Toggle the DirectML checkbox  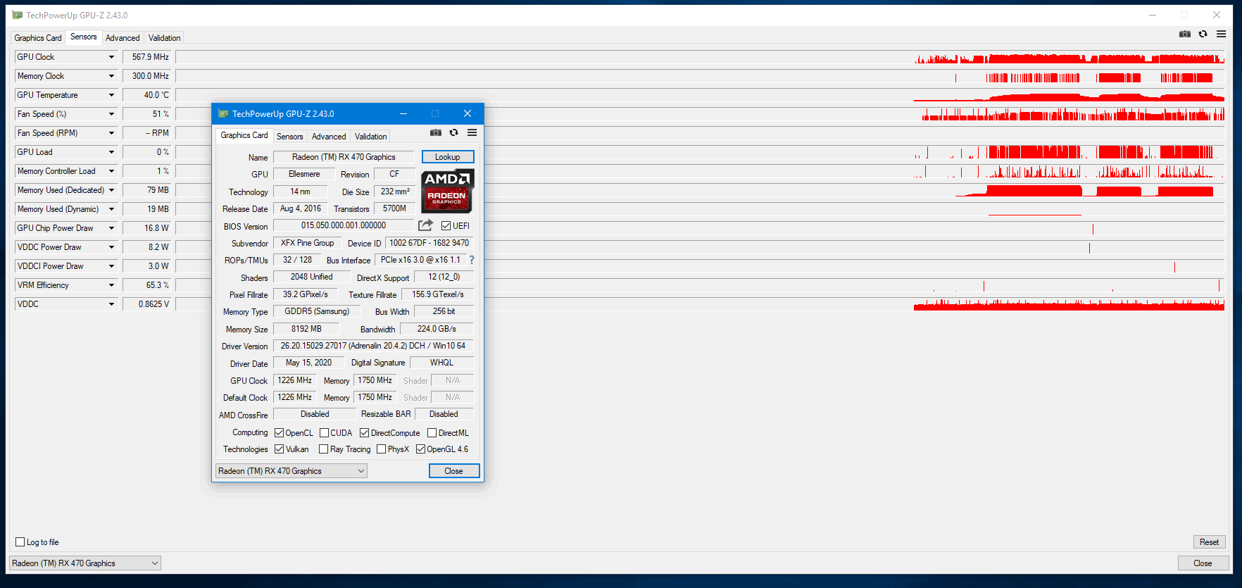pos(432,432)
